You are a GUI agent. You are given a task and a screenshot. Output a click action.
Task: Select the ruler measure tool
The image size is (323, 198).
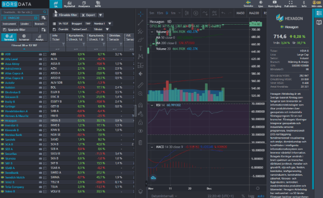click(141, 85)
